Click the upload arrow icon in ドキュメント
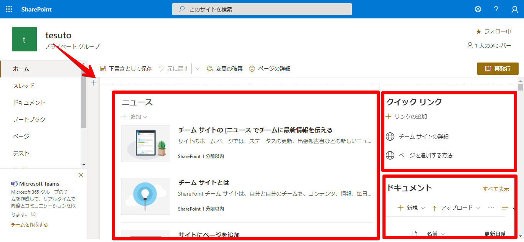The height and width of the screenshot is (242, 524). pos(435,207)
